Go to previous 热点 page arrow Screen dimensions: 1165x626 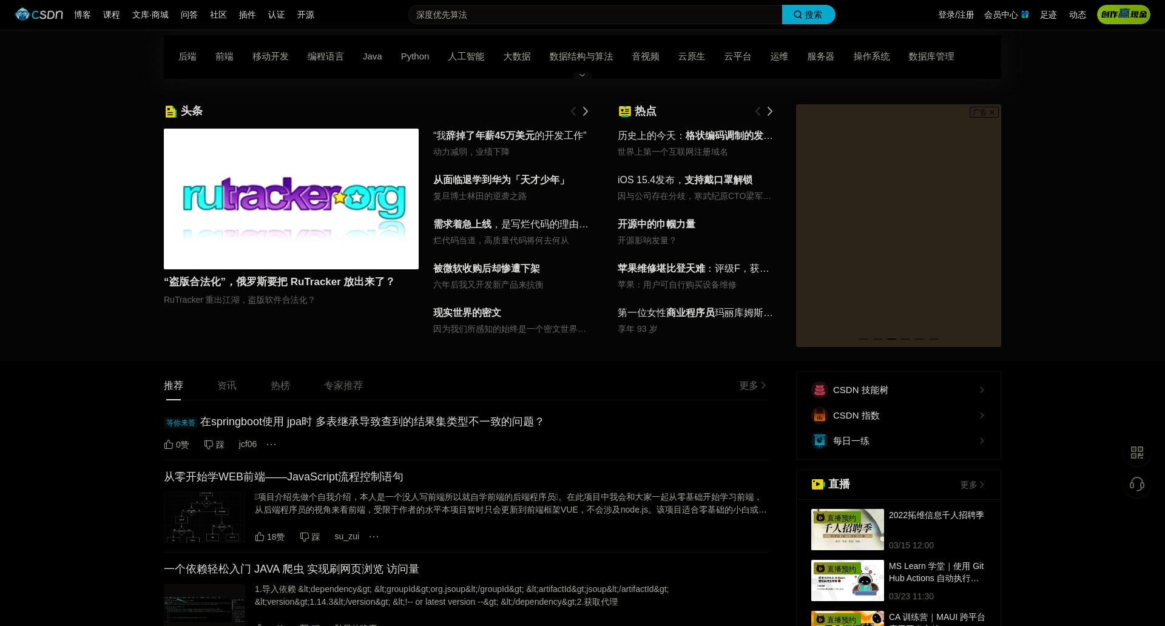pos(757,111)
